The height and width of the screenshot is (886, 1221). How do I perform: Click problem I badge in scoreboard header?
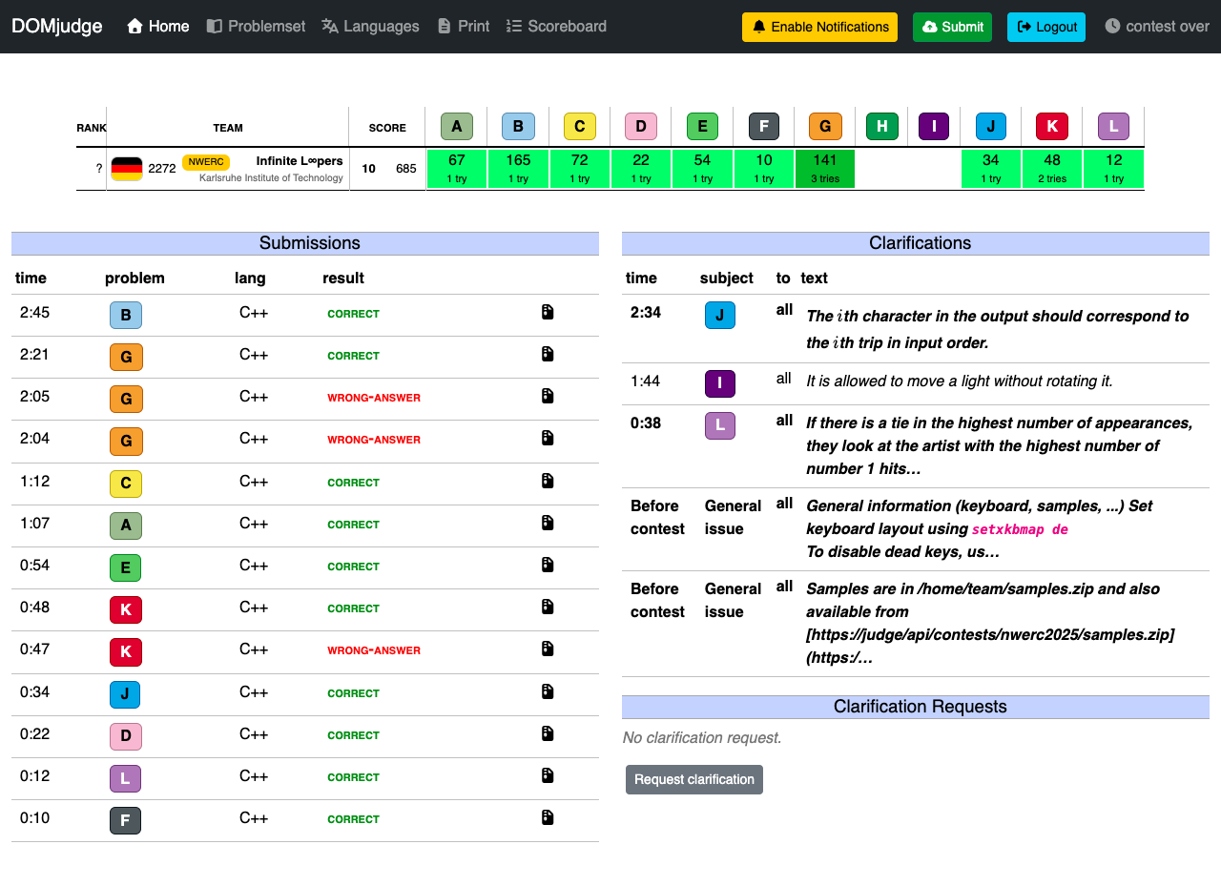[934, 127]
